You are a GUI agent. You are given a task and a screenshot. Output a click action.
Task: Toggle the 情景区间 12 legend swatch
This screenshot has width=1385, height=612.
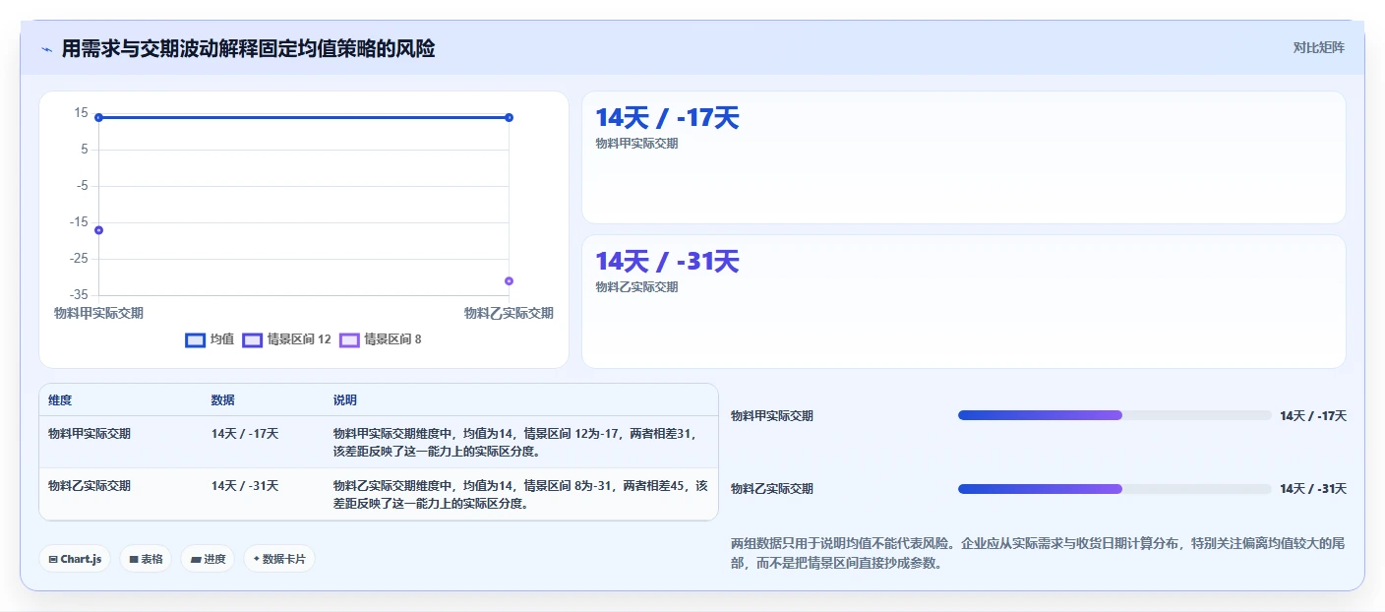point(252,339)
